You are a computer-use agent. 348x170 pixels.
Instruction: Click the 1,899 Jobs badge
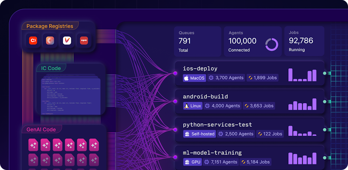263,78
